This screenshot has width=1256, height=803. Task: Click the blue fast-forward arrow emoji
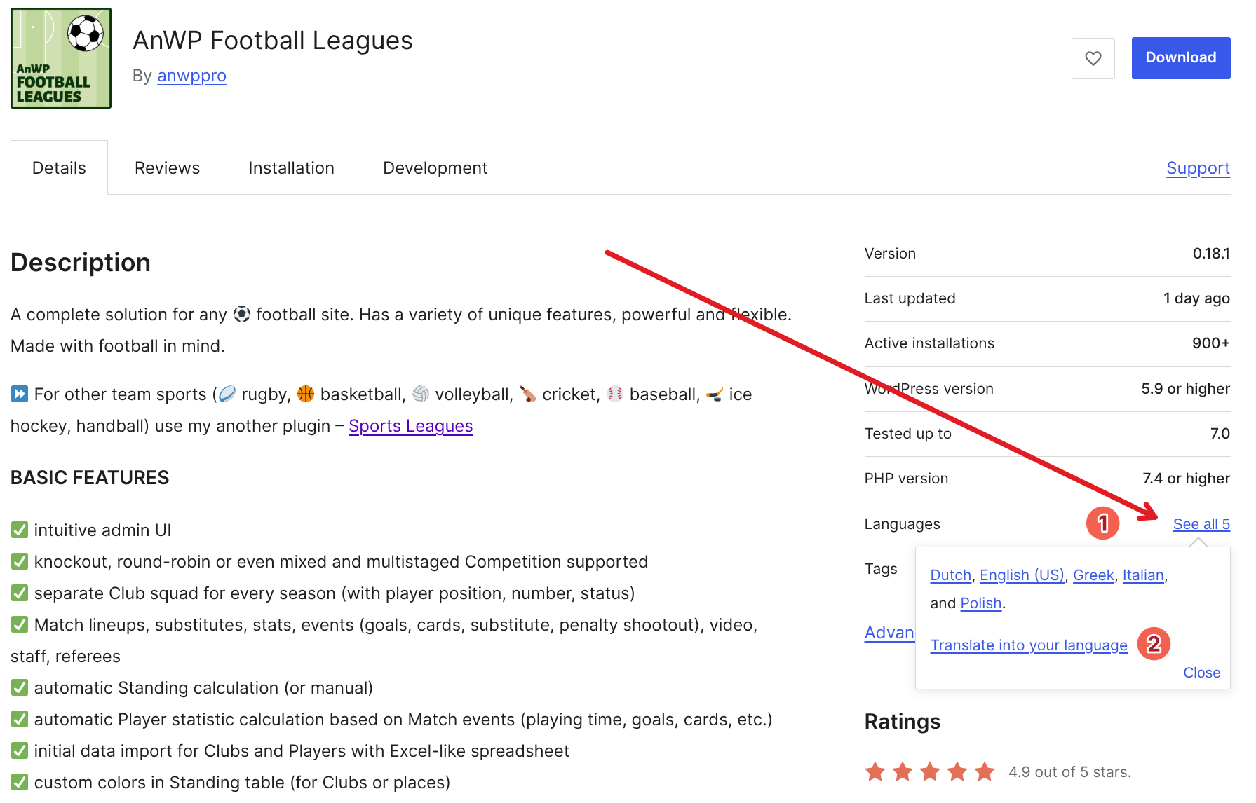20,394
